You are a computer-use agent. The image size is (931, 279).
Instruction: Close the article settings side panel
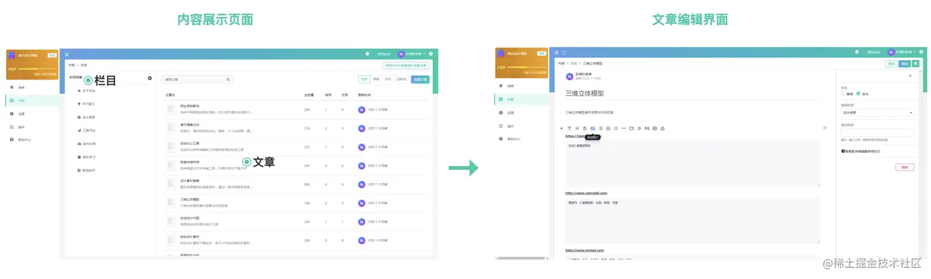click(x=911, y=76)
